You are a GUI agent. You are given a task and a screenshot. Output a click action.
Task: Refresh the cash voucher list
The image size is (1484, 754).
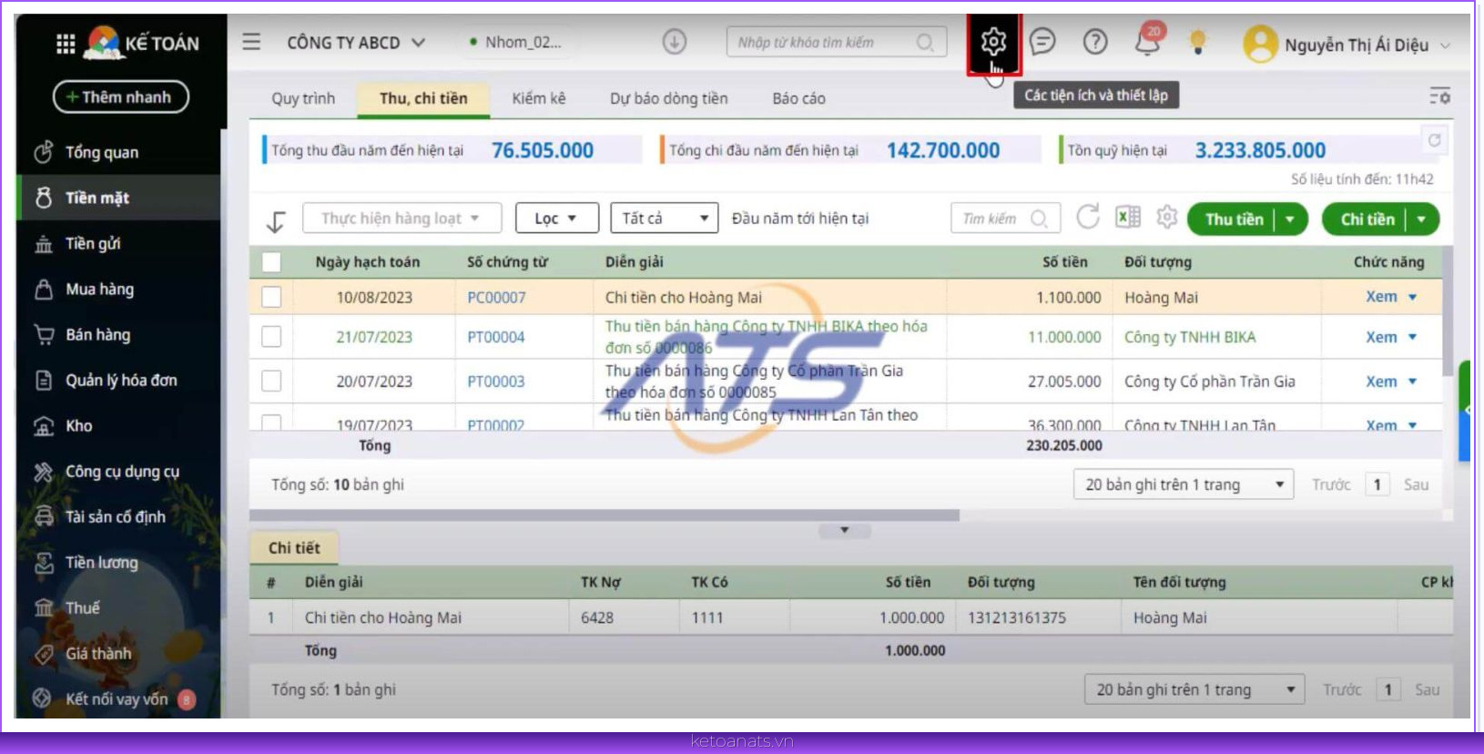pyautogui.click(x=1088, y=218)
